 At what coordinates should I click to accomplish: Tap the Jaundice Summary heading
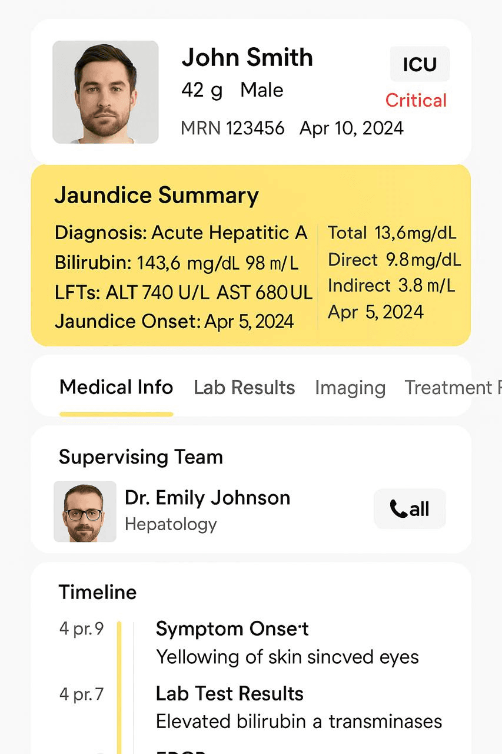(157, 196)
